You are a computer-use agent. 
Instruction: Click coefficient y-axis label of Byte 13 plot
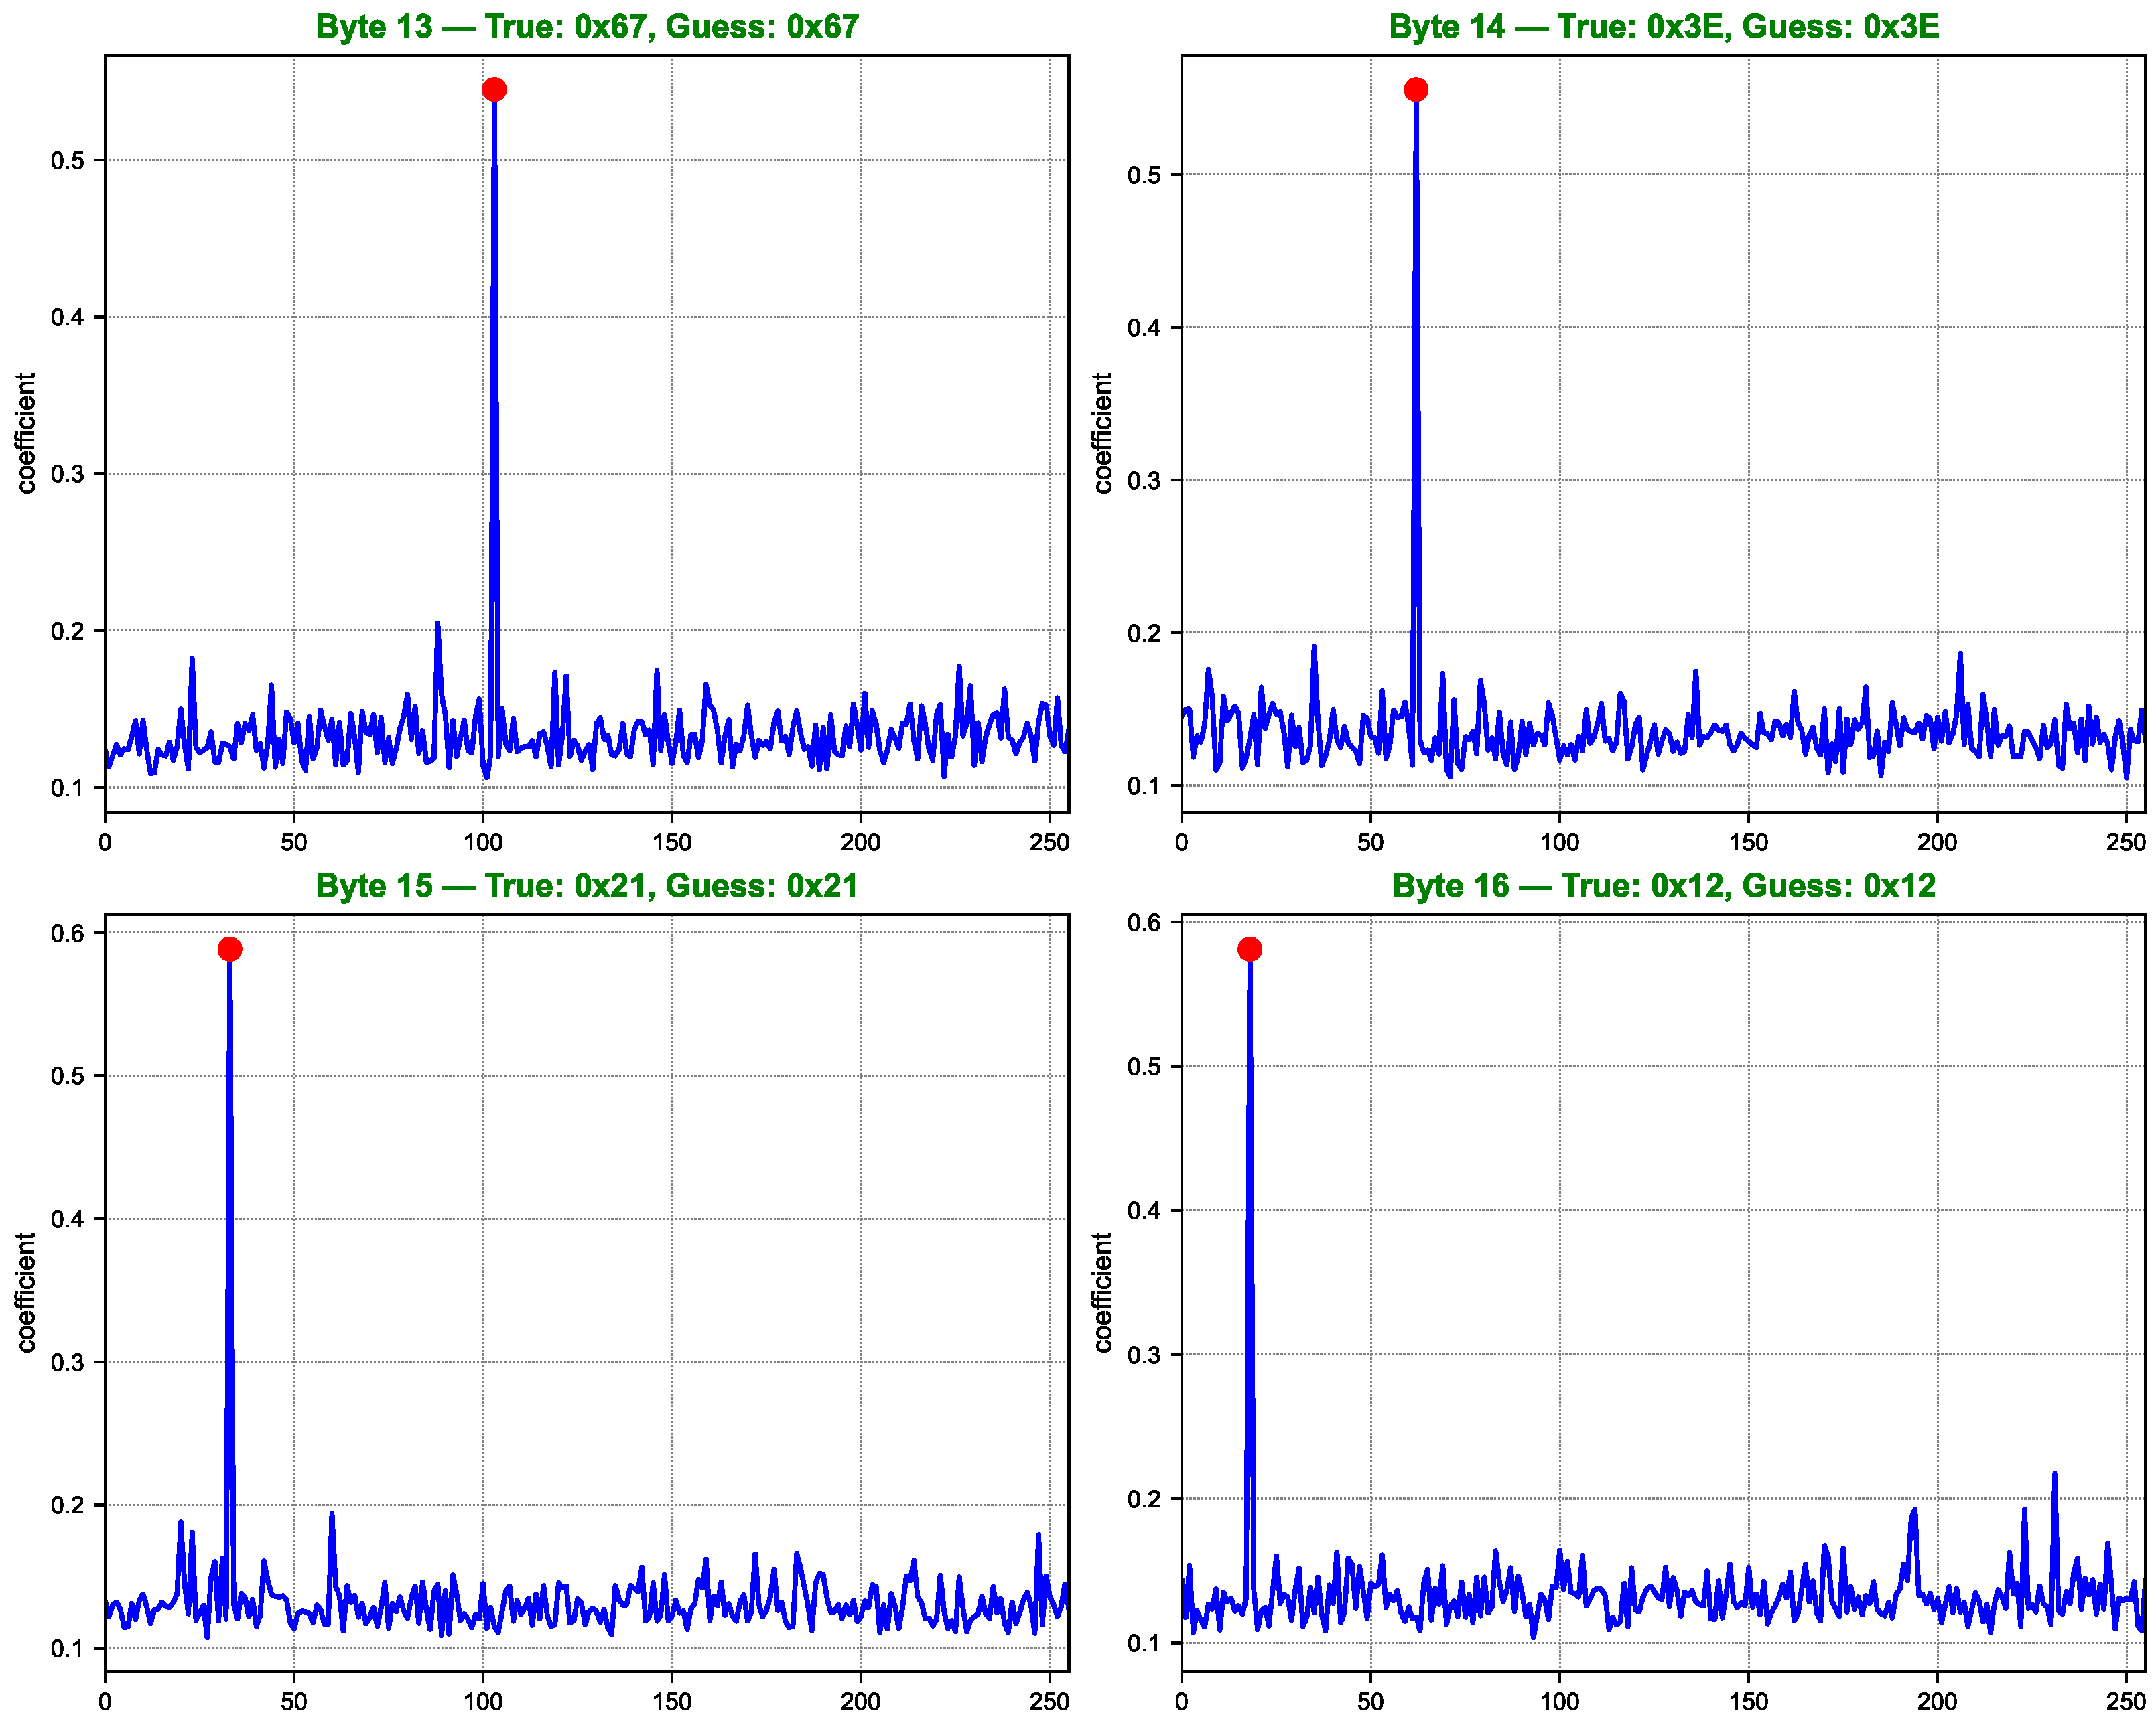pos(26,433)
